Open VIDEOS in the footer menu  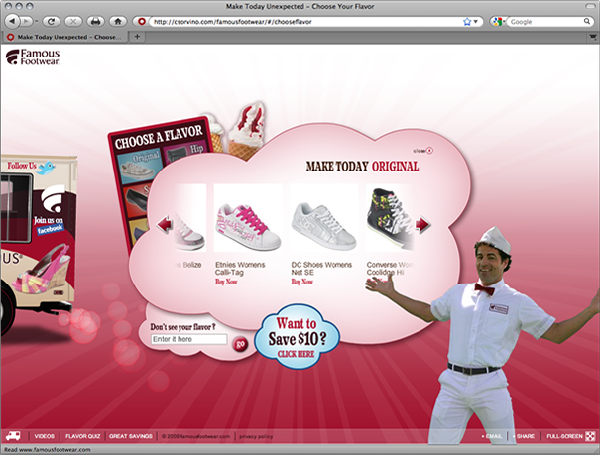pyautogui.click(x=45, y=436)
